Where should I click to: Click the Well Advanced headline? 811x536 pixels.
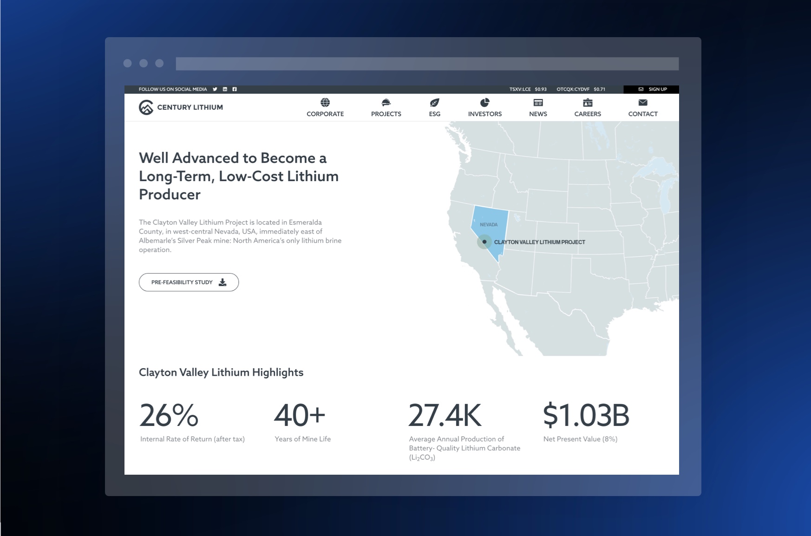pyautogui.click(x=239, y=176)
